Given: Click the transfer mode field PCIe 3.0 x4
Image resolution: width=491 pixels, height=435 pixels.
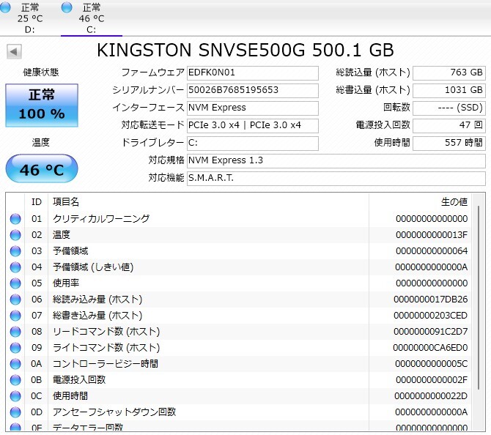Looking at the screenshot, I should [252, 125].
